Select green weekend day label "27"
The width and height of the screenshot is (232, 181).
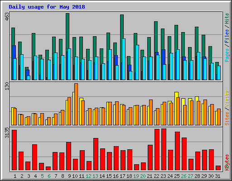coord(190,176)
